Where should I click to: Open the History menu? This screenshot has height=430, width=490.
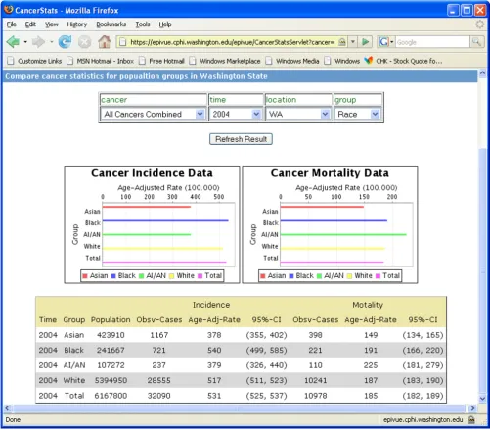(x=77, y=24)
